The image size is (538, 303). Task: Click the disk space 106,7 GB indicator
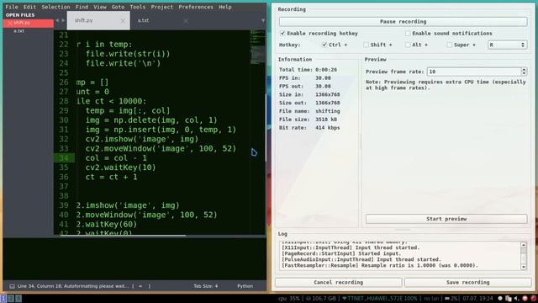click(x=321, y=298)
